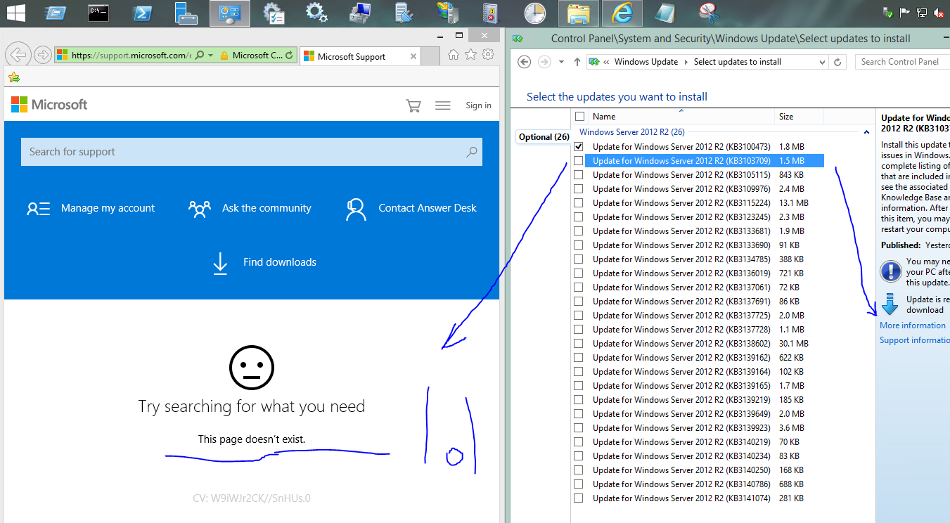Click the breadcrumb arrow after Windows Update
This screenshot has width=950, height=523.
click(x=686, y=62)
